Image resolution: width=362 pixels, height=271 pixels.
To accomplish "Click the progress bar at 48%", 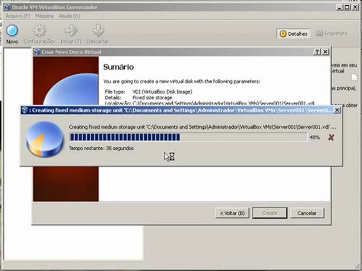I will click(188, 137).
